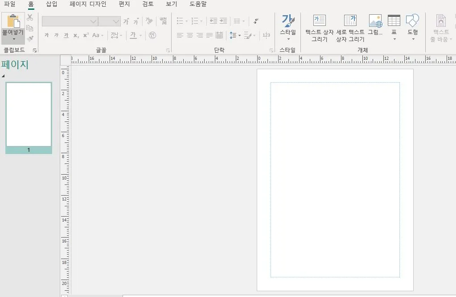The width and height of the screenshot is (456, 297).
Task: Open the Columns dropdown
Action: click(x=239, y=21)
